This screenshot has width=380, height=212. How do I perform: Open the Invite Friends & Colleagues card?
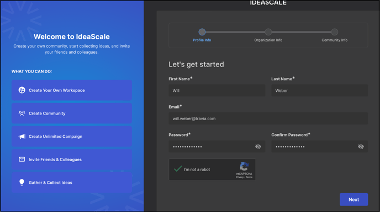click(72, 159)
